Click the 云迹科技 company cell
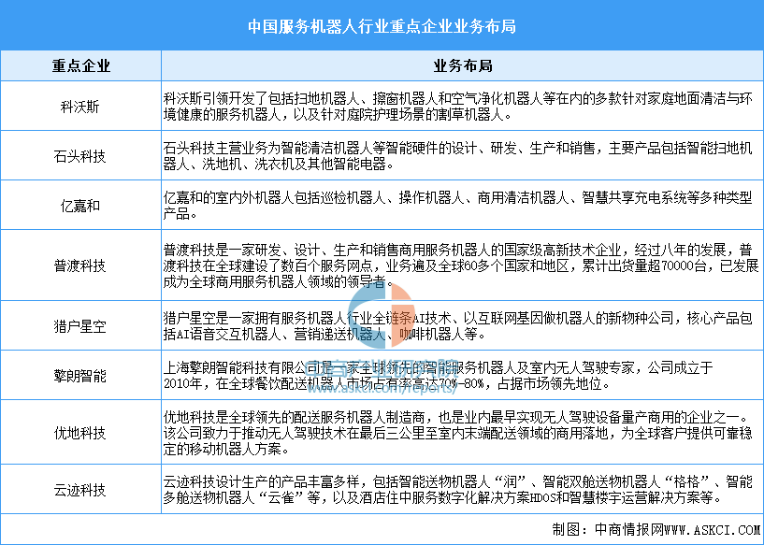The height and width of the screenshot is (545, 764). click(79, 490)
